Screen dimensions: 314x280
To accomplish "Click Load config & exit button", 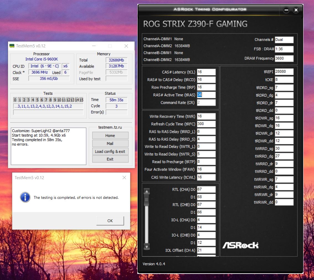I will 110,151.
